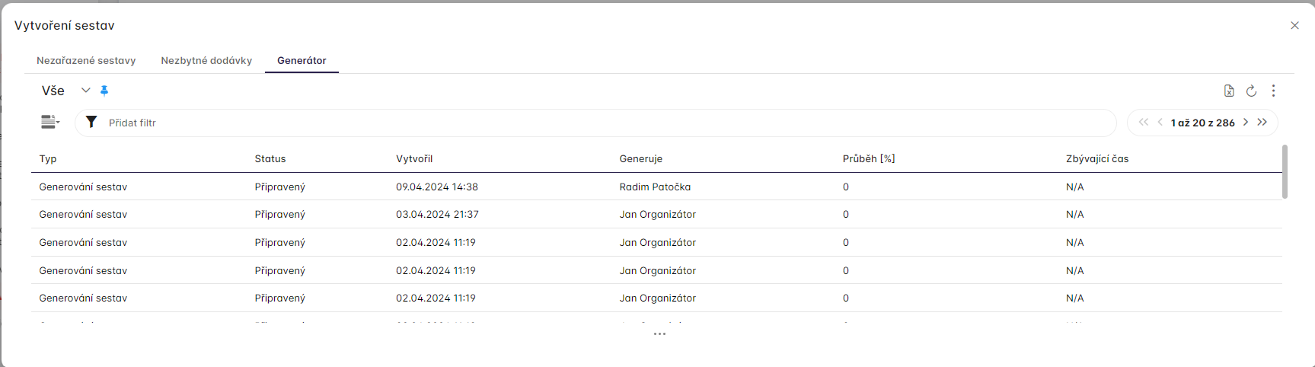The height and width of the screenshot is (367, 1315).
Task: Click the refresh icon
Action: point(1251,91)
